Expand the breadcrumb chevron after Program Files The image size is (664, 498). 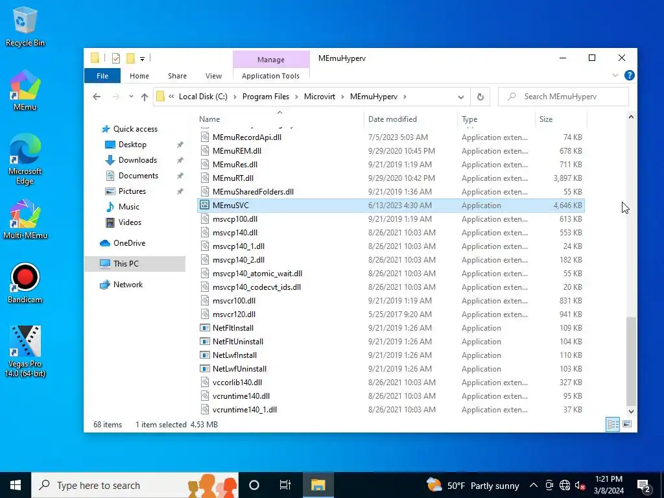tap(297, 97)
